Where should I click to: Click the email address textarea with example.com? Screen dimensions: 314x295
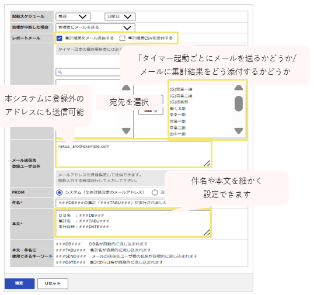click(133, 154)
